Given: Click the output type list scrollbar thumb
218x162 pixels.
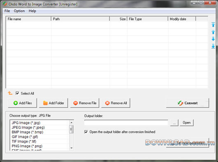Looking at the screenshot, I should pyautogui.click(x=71, y=129).
